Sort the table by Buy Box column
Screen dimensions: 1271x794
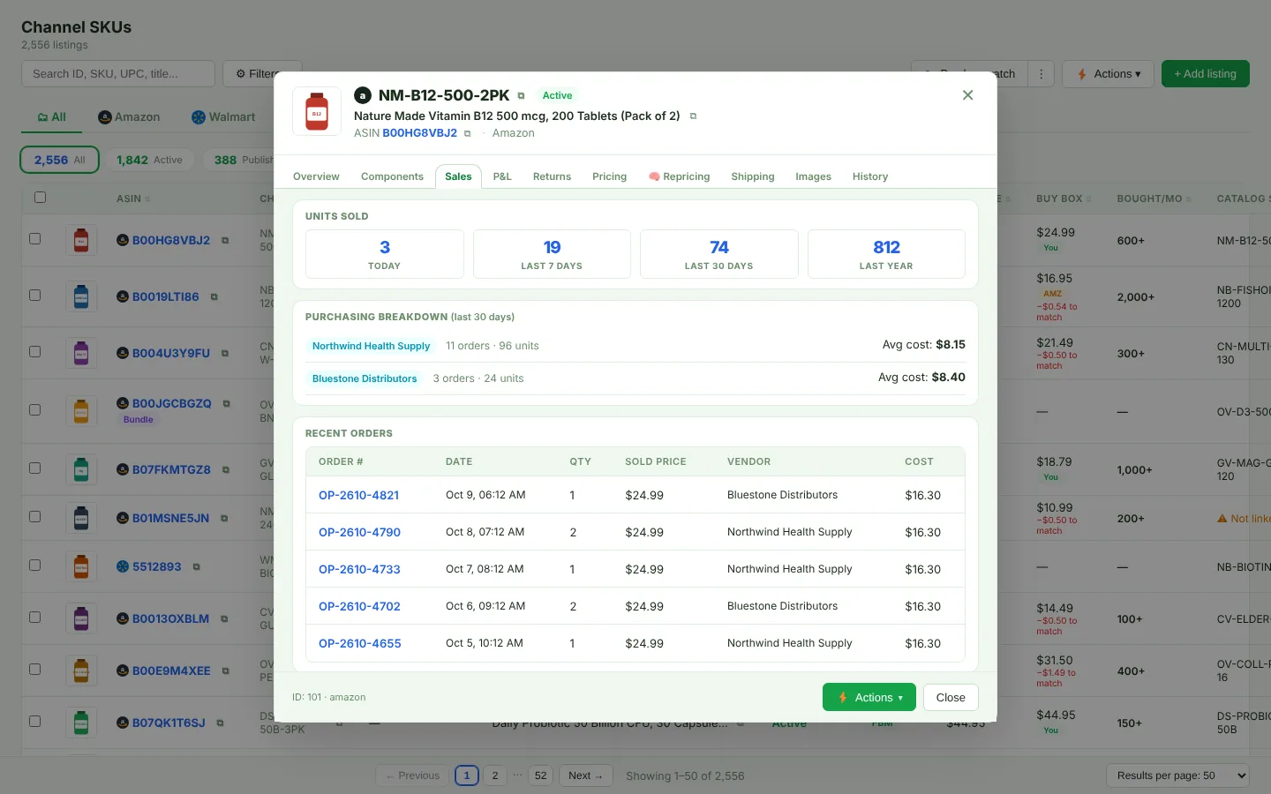1064,199
